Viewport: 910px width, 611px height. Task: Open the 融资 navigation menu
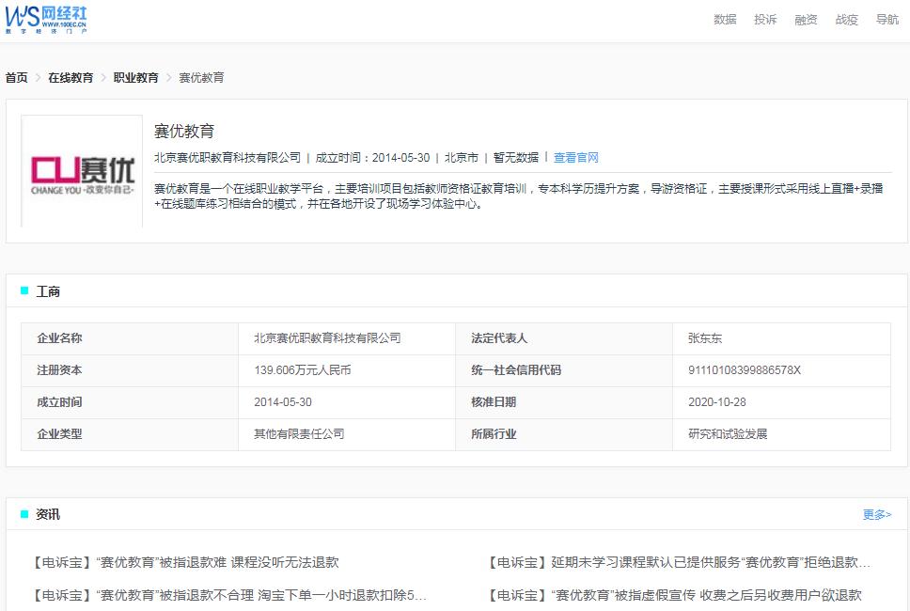[x=806, y=19]
